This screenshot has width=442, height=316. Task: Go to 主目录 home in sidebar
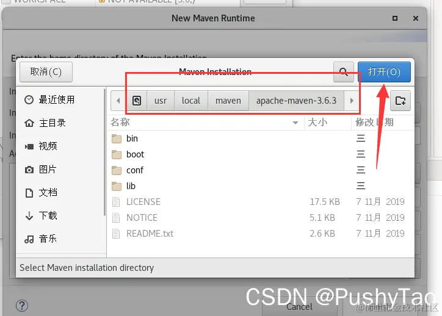pos(60,123)
